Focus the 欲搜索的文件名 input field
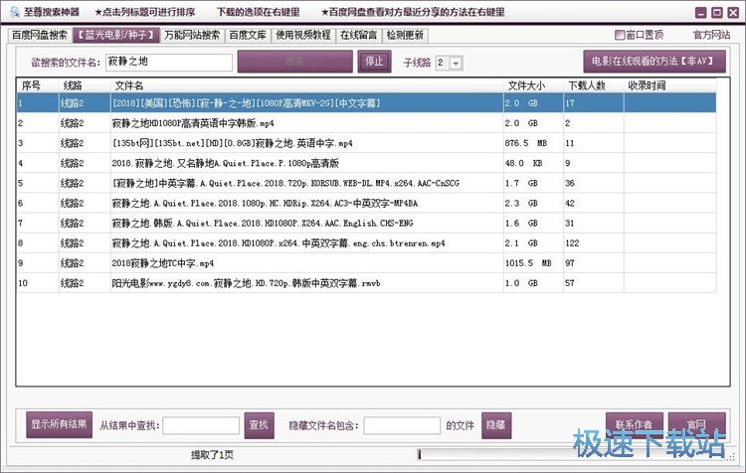 (x=169, y=63)
